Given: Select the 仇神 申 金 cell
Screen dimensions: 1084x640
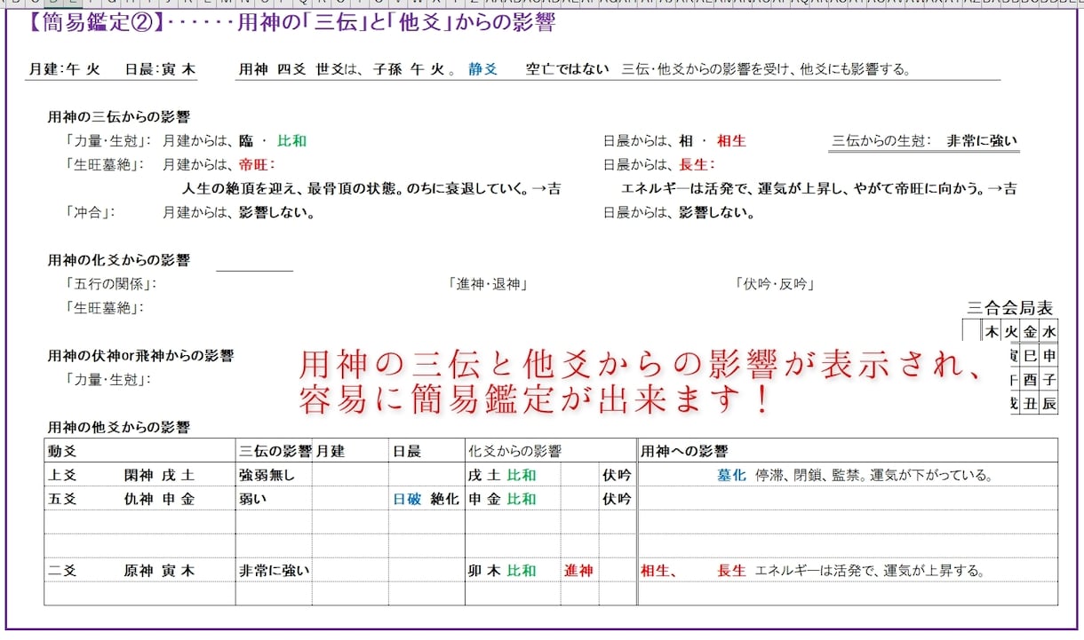Looking at the screenshot, I should coord(160,499).
